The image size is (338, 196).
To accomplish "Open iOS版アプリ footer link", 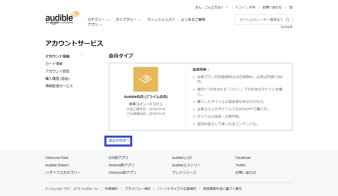I will (x=118, y=158).
